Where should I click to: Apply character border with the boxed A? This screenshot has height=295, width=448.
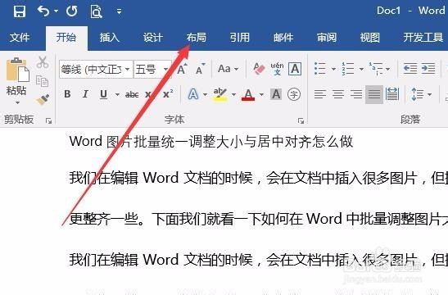[x=295, y=69]
